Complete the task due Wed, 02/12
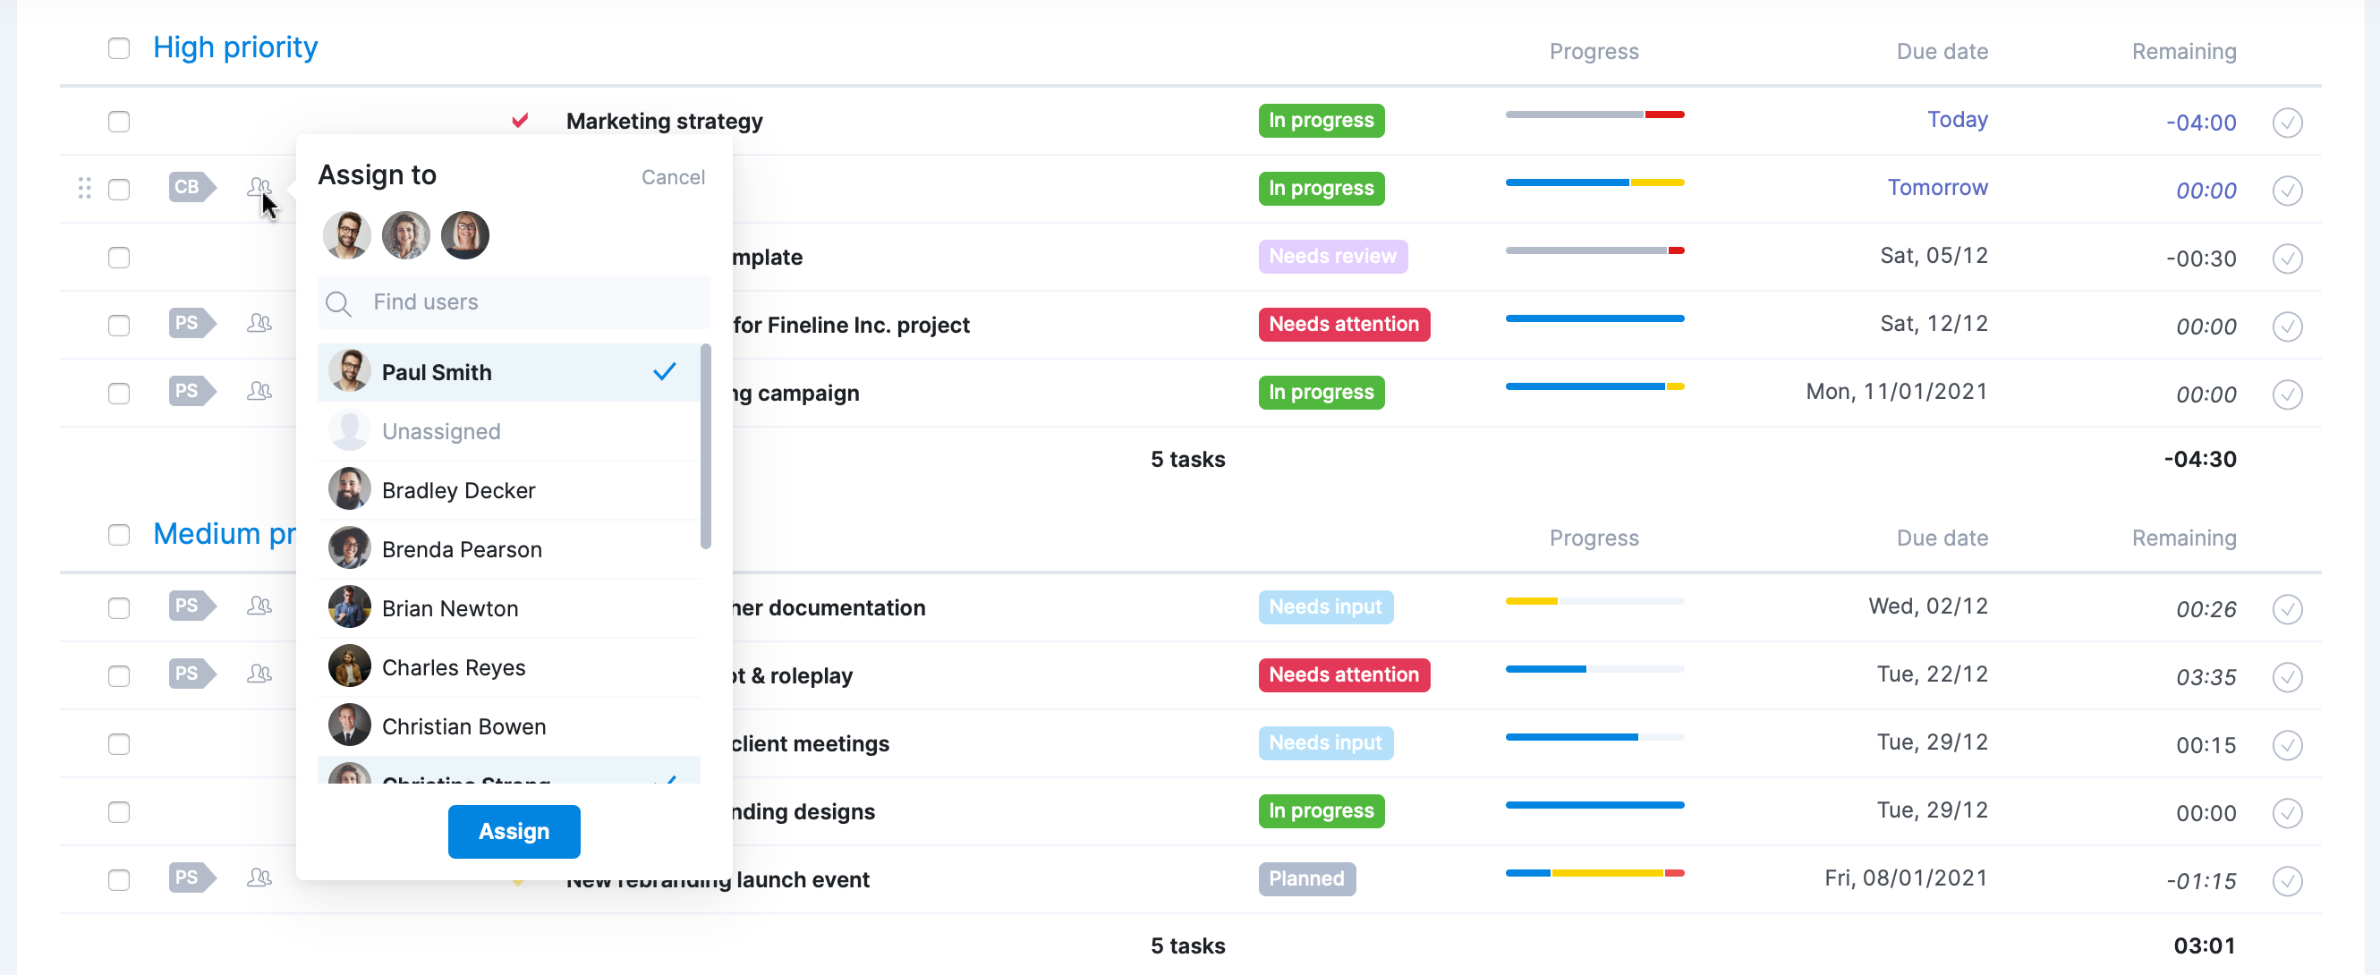The width and height of the screenshot is (2380, 975). pyautogui.click(x=2287, y=609)
